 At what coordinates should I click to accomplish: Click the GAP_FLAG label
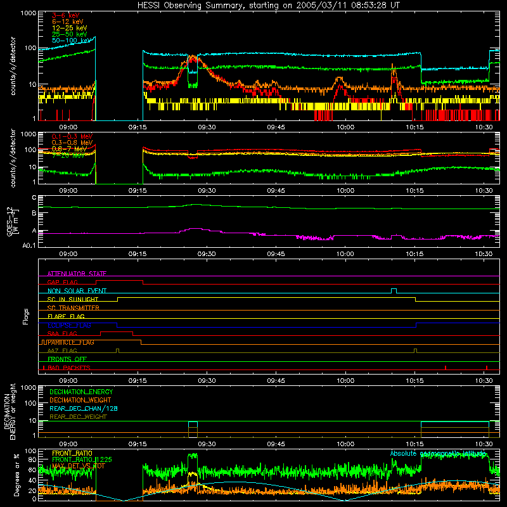[x=62, y=282]
